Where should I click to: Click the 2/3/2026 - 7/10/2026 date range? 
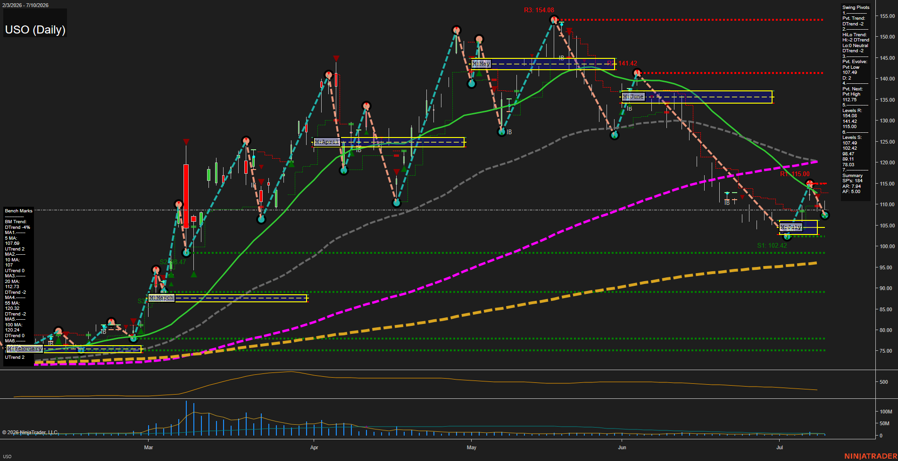click(x=25, y=5)
